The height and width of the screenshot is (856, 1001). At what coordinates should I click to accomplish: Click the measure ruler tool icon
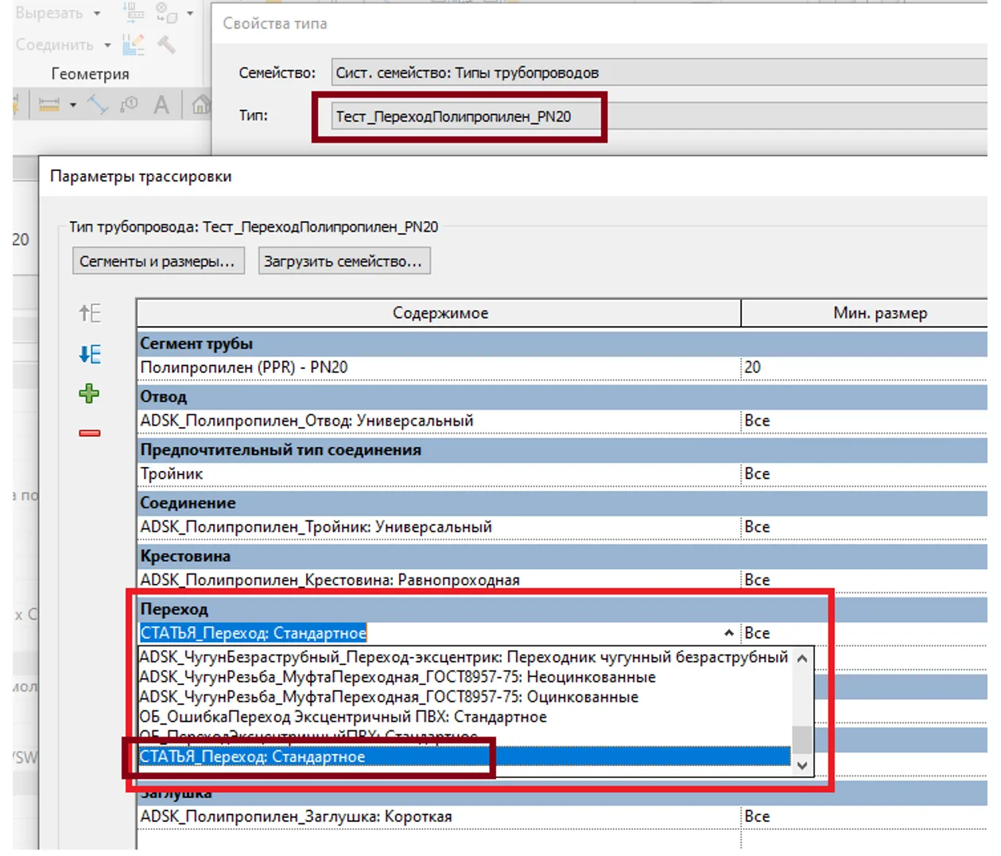[x=49, y=104]
